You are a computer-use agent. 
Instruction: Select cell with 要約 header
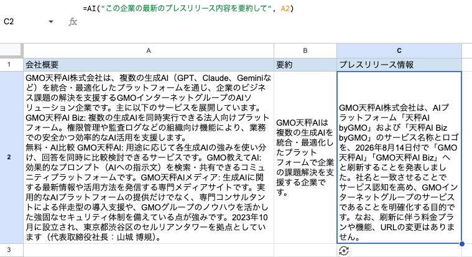tap(305, 65)
